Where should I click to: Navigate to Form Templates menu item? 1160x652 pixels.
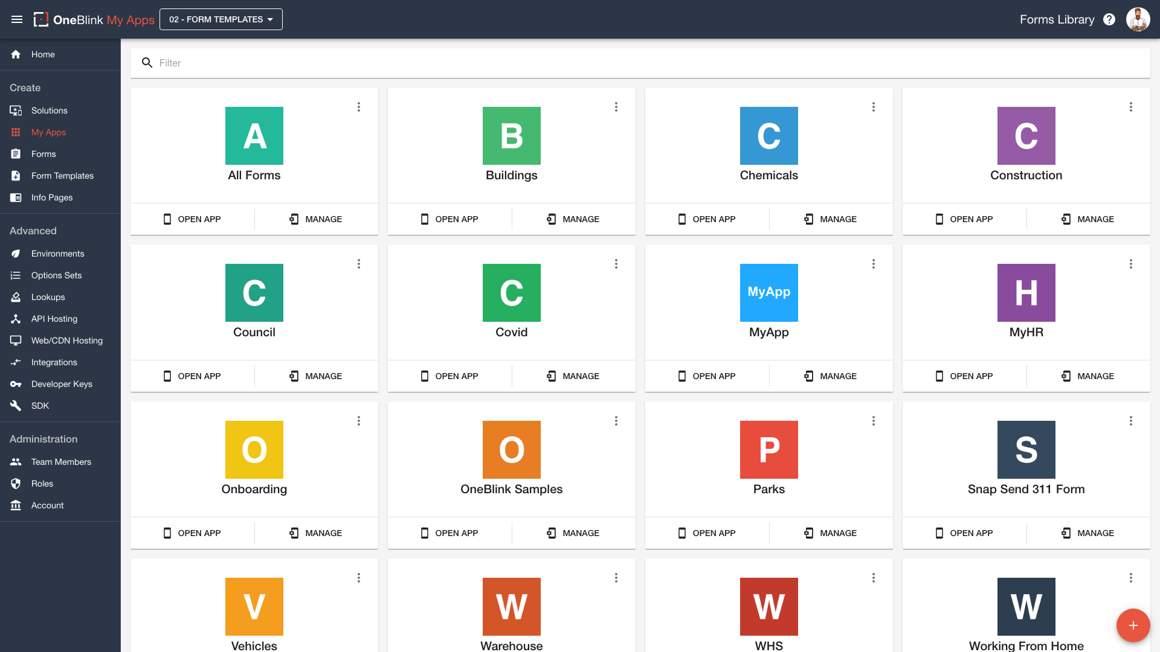click(62, 176)
